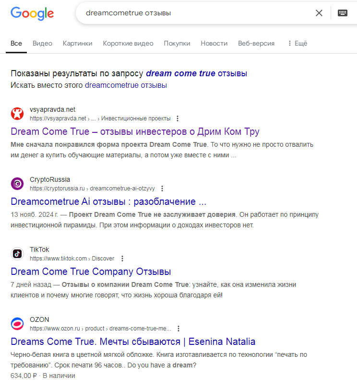Switch to the Видео tab
This screenshot has height=389, width=357.
[x=42, y=44]
